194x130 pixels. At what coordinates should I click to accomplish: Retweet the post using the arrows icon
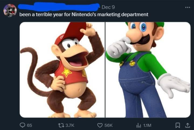point(61,125)
